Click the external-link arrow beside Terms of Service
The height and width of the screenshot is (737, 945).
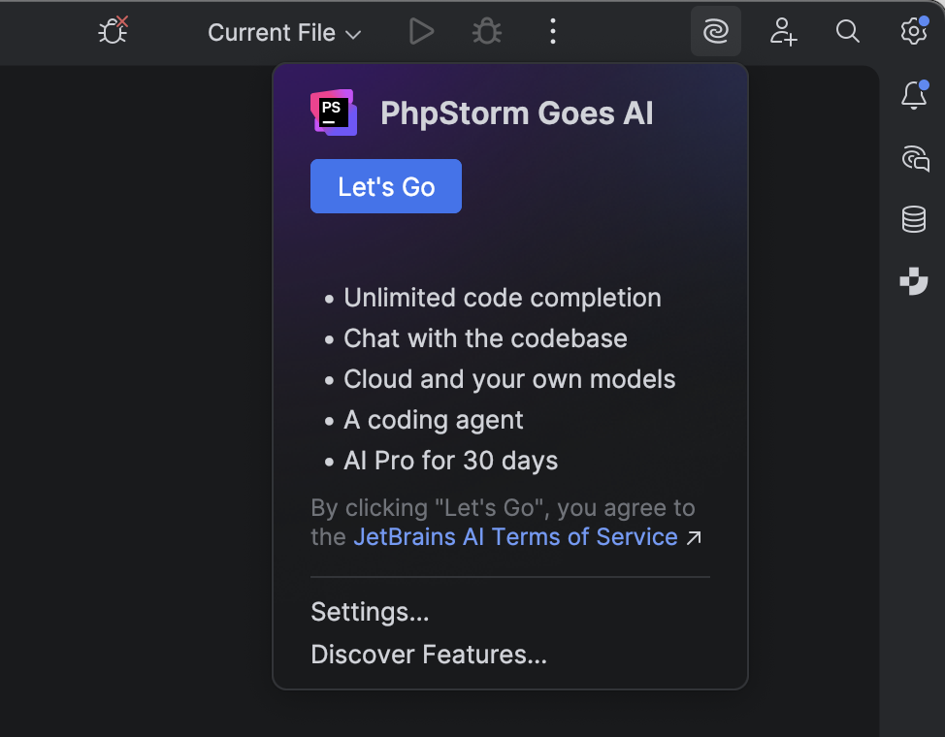pyautogui.click(x=695, y=536)
